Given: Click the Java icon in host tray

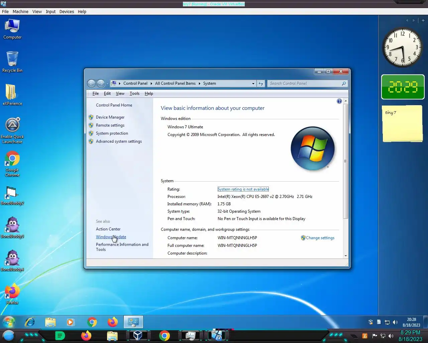Looking at the screenshot, I should coord(365,336).
